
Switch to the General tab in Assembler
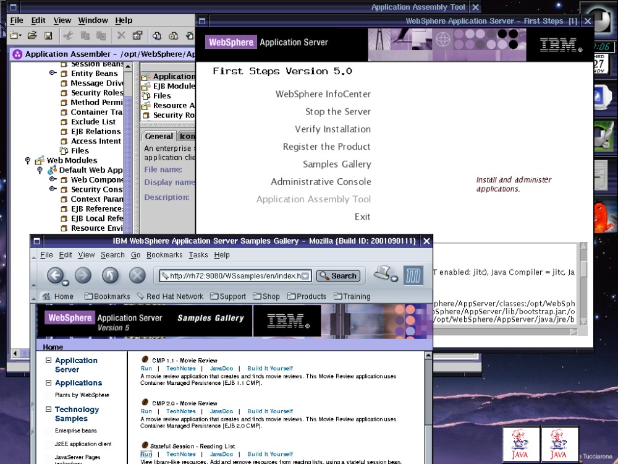(x=159, y=136)
